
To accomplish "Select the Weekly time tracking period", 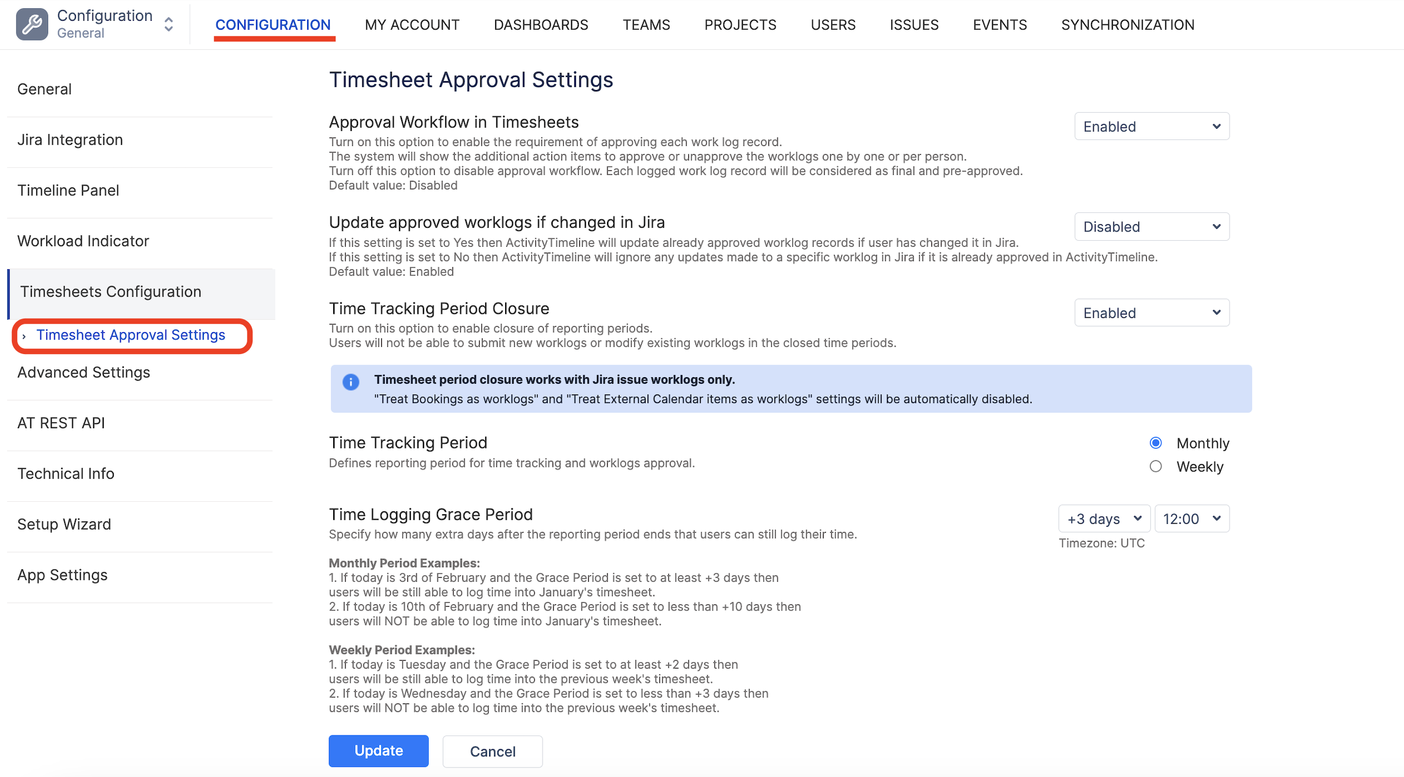I will [1156, 466].
